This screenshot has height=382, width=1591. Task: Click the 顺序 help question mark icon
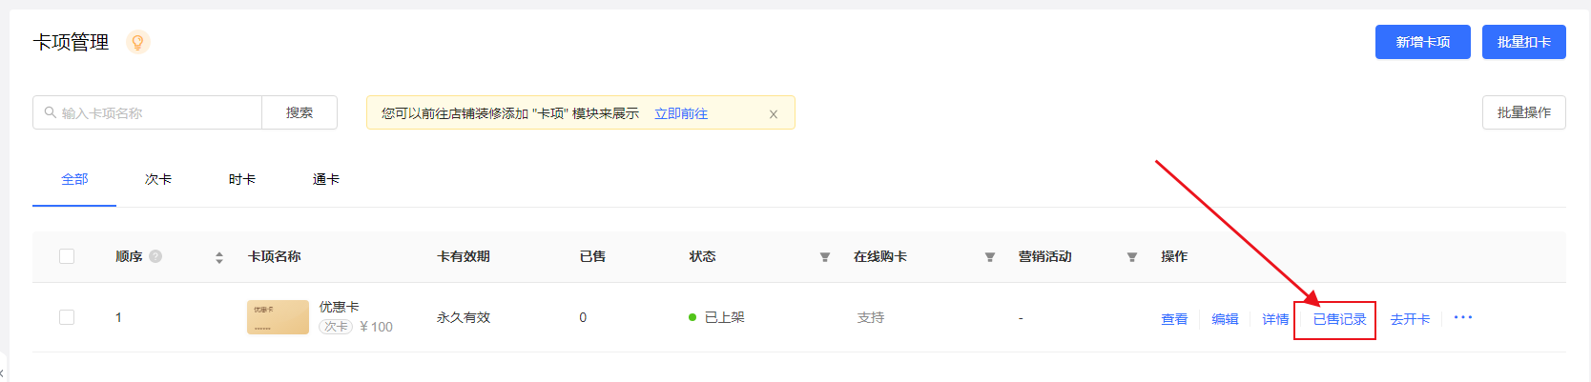pos(155,256)
